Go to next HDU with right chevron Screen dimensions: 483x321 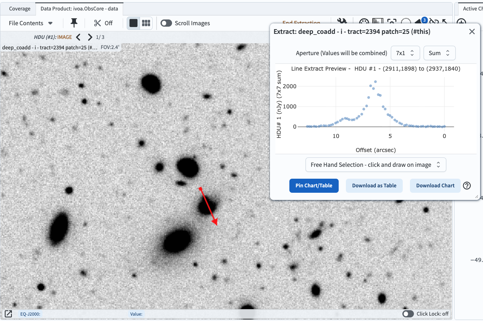90,37
